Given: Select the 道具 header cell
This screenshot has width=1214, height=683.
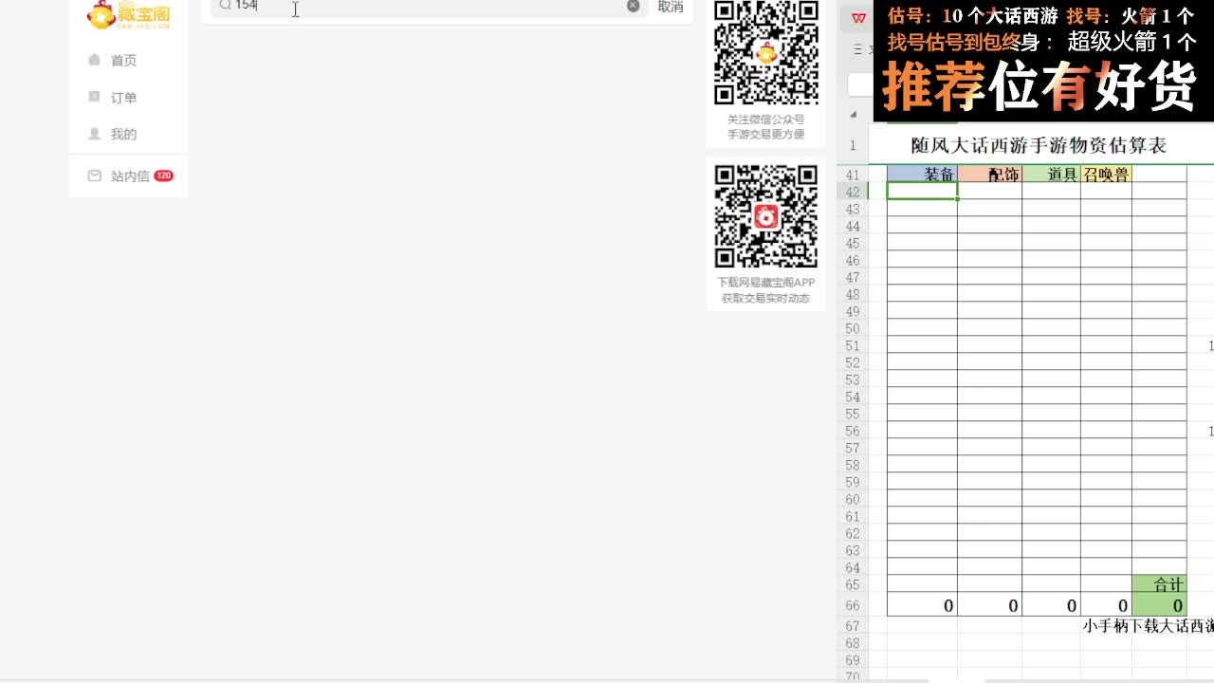Looking at the screenshot, I should 1051,174.
